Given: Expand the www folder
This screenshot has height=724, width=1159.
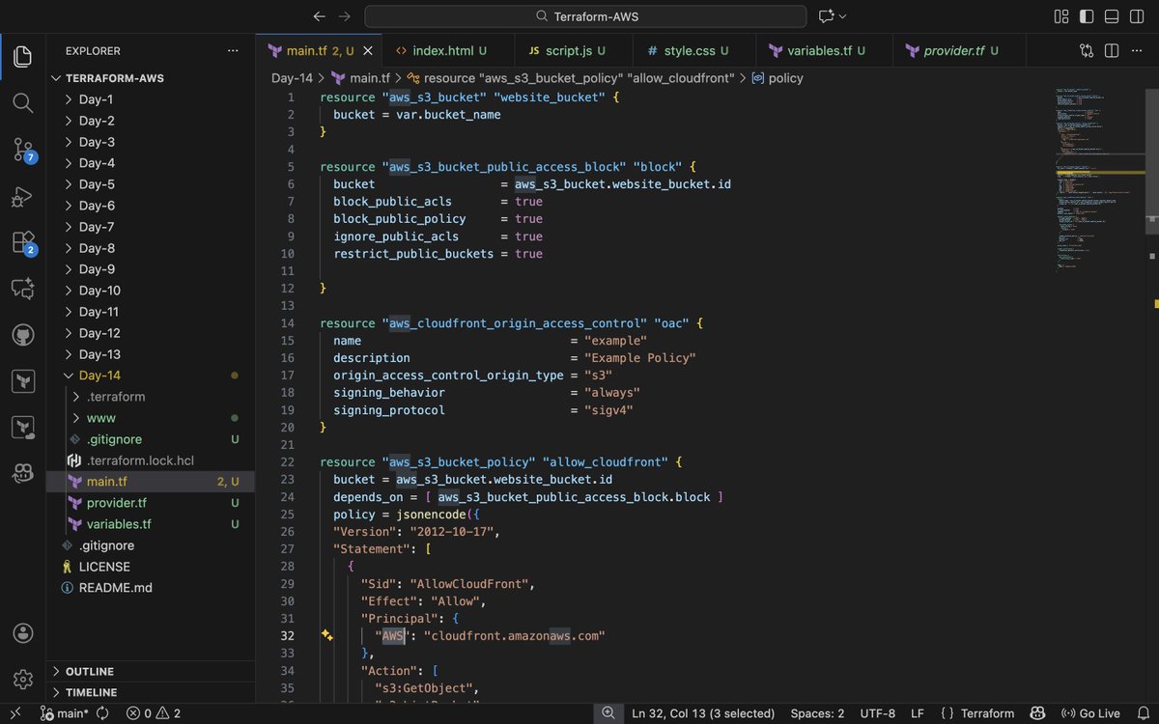Looking at the screenshot, I should click(x=78, y=418).
